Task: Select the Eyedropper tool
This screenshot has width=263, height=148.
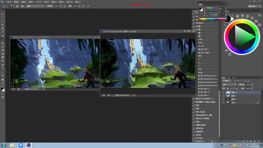Action: pos(2,32)
